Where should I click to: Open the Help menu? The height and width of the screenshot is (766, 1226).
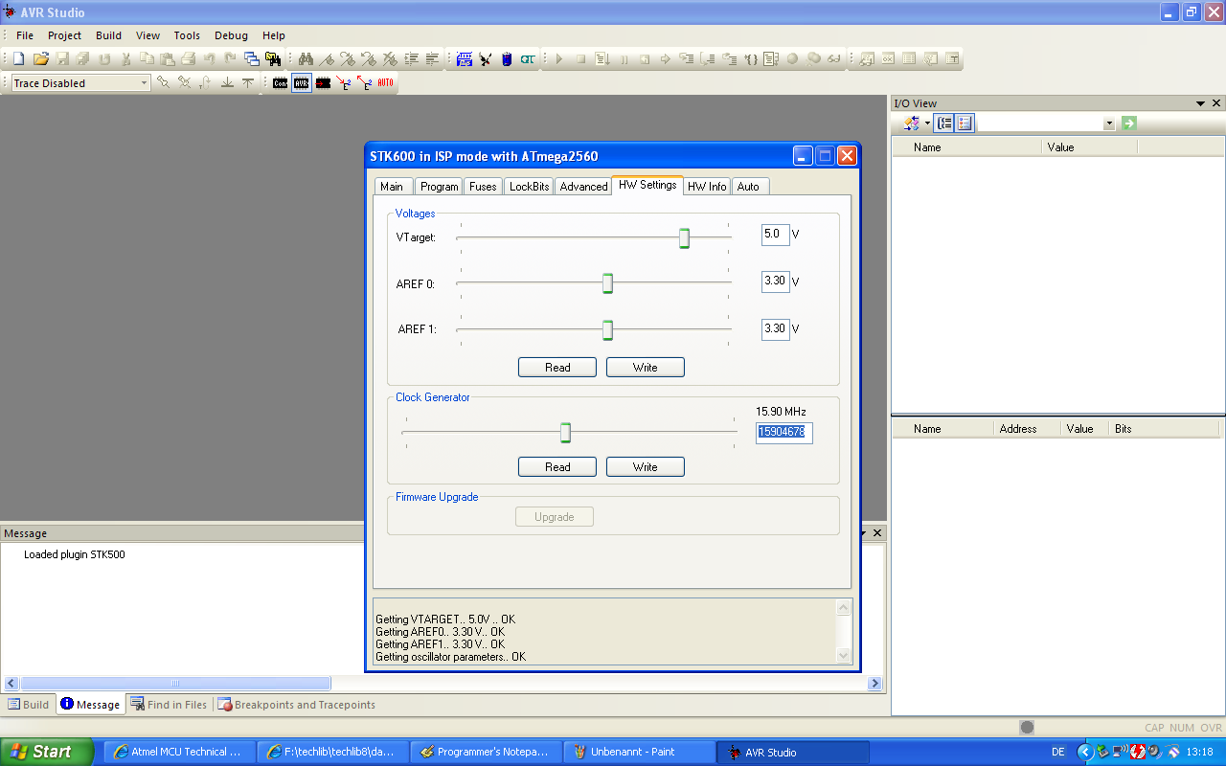(x=274, y=35)
